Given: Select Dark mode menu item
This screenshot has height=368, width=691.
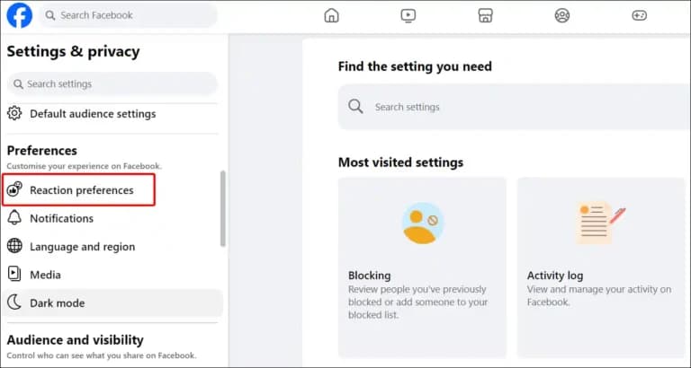Looking at the screenshot, I should (x=112, y=302).
